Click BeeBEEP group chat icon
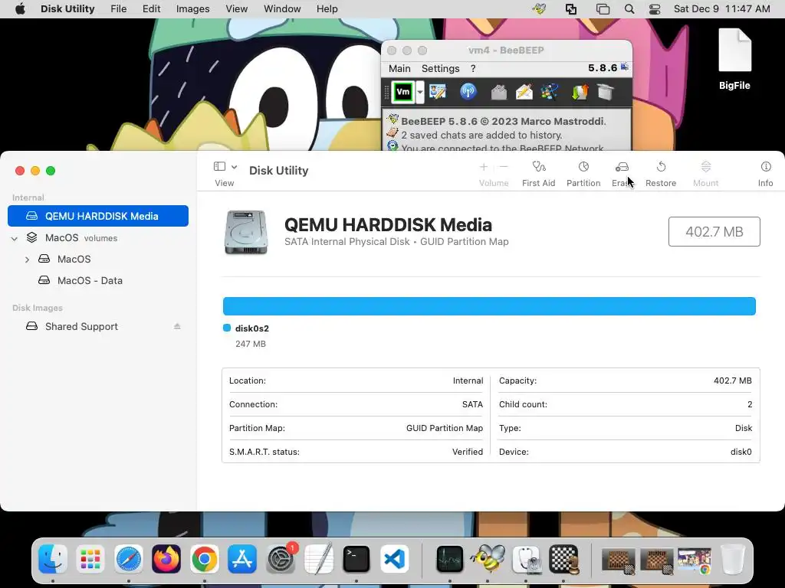 pos(549,92)
